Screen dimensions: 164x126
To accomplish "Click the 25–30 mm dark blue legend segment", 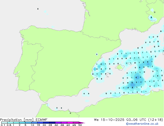I will [x=52, y=123].
